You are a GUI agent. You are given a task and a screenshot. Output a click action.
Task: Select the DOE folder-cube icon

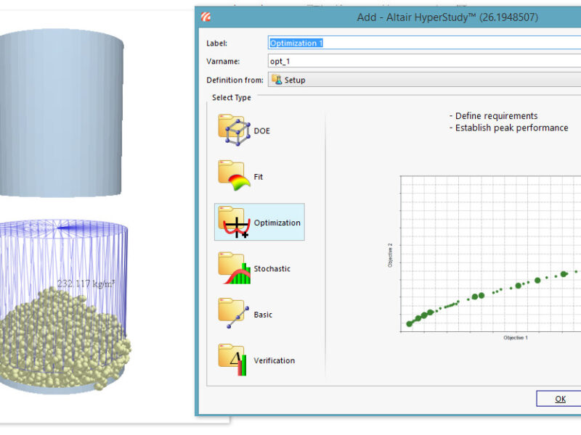point(234,130)
